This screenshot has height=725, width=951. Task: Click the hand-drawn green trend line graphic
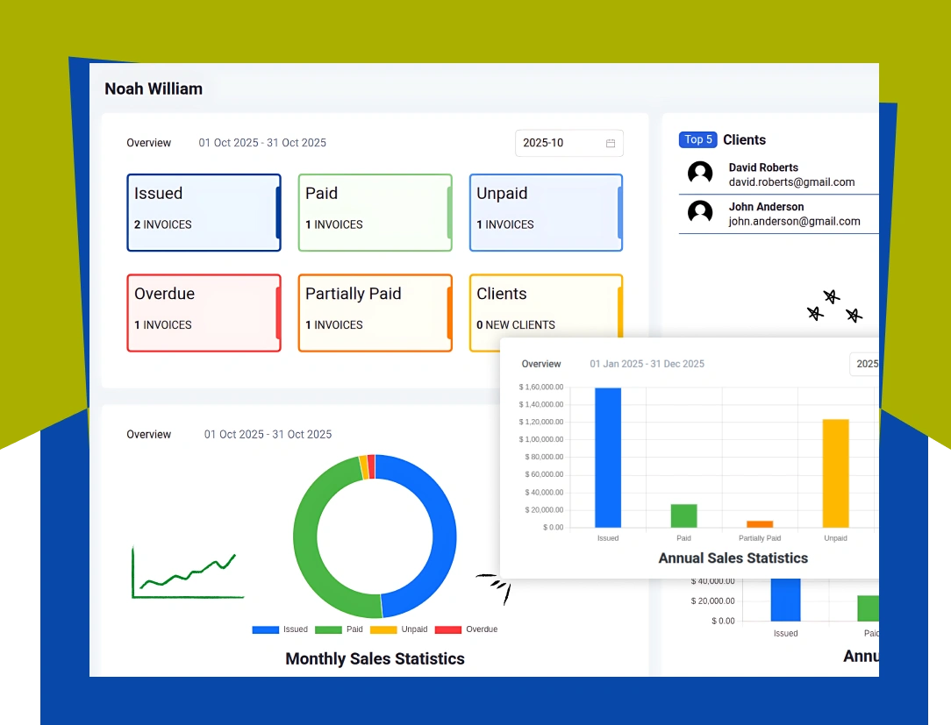(x=187, y=571)
